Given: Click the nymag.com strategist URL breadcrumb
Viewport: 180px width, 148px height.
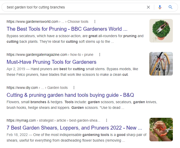Looking at the screenshot, I should click(53, 120).
